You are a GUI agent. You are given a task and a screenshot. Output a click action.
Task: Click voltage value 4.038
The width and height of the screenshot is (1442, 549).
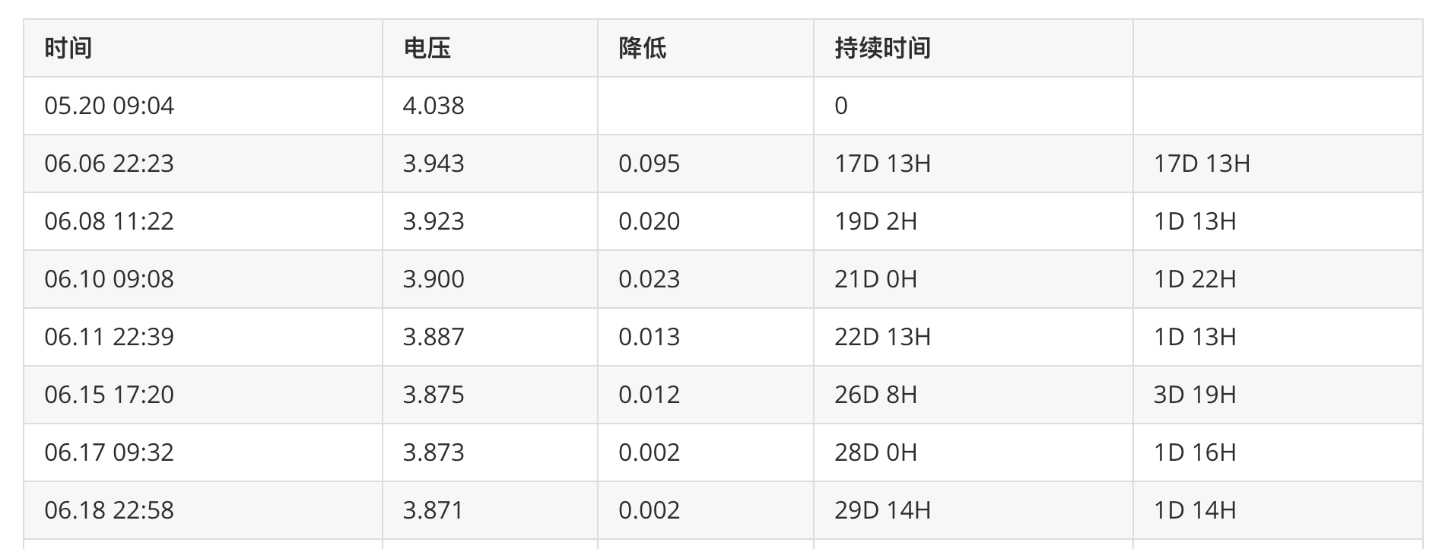(434, 106)
